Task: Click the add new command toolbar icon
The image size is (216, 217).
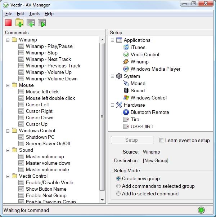Action: point(31,23)
